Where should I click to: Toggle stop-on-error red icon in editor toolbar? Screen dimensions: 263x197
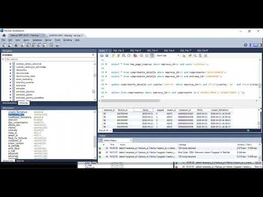tap(135, 55)
